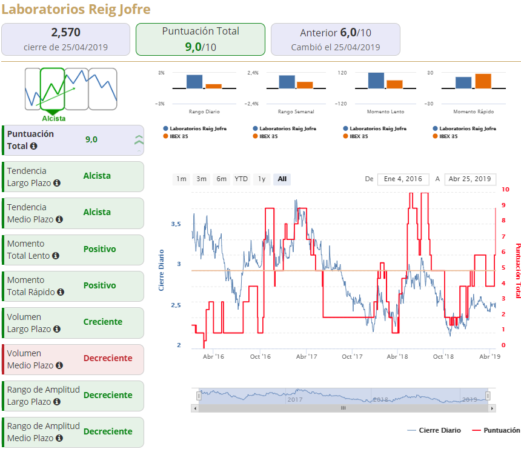The image size is (521, 449).
Task: Click info icon for Rango de Amplitud Largo Plazo
Action: click(57, 402)
